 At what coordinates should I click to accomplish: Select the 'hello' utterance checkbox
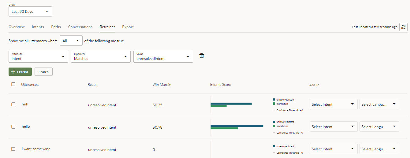(13, 127)
